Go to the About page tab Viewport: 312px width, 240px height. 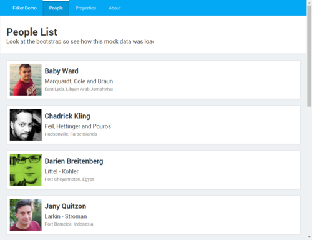tap(115, 8)
